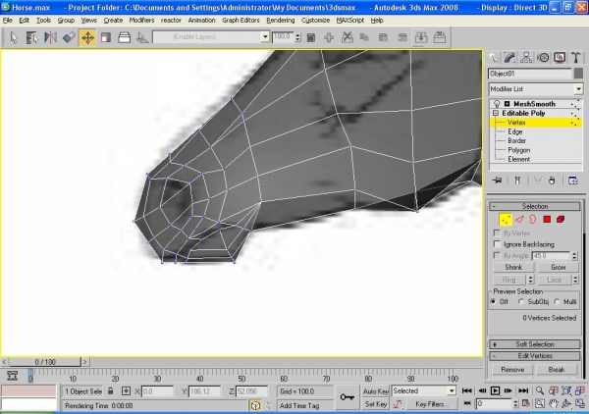
Task: Click the By Angle value spinner
Action: 574,256
